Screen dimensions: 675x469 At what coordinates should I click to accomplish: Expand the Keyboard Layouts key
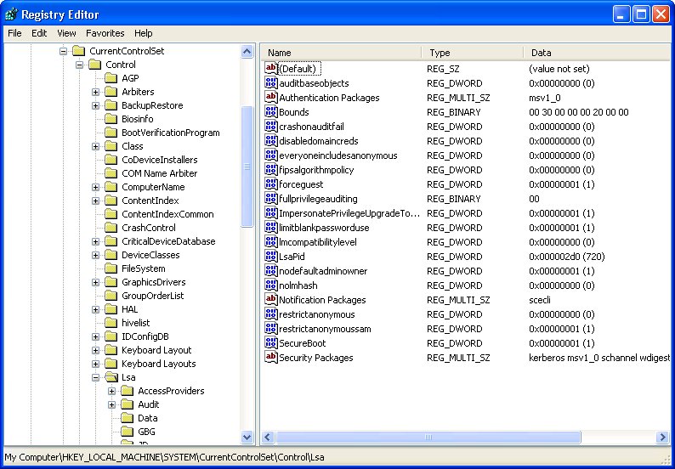[x=95, y=364]
